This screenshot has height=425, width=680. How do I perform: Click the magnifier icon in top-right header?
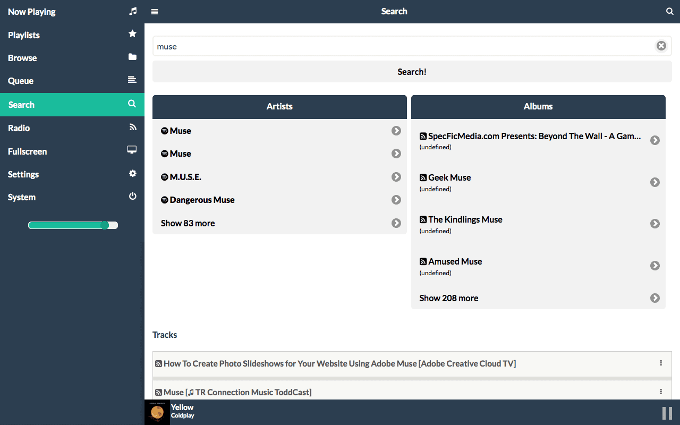[669, 12]
